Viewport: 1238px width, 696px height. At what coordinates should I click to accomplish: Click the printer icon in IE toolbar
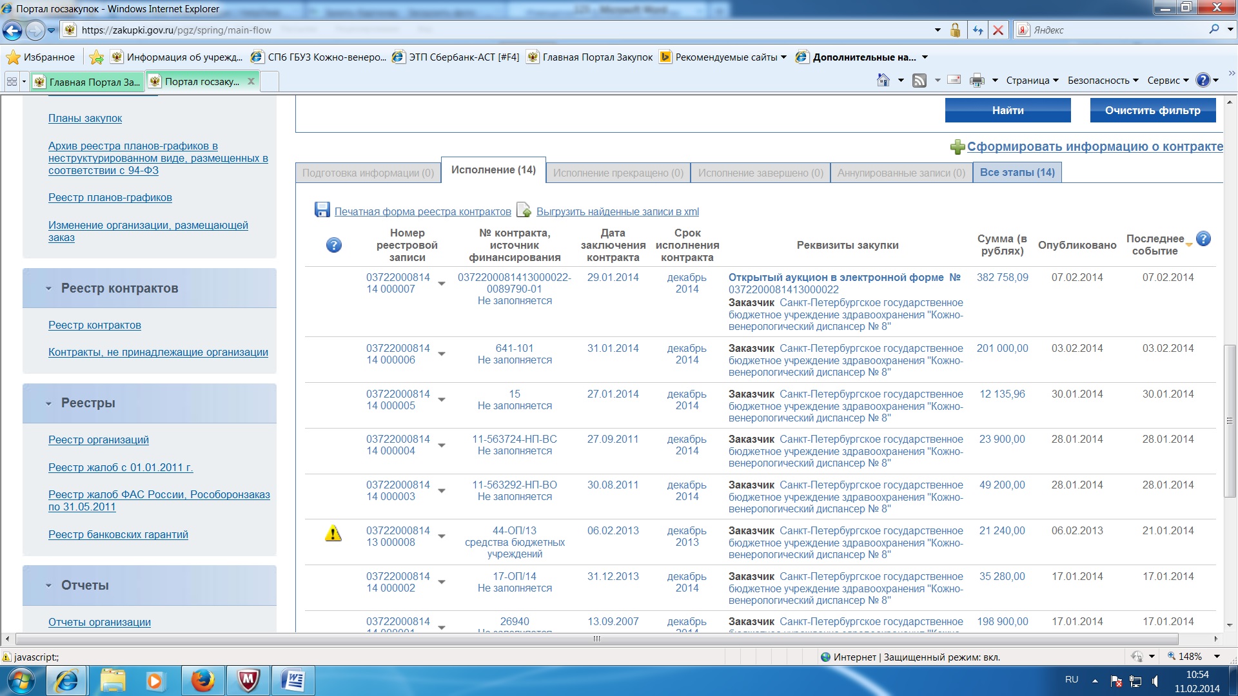pyautogui.click(x=977, y=80)
